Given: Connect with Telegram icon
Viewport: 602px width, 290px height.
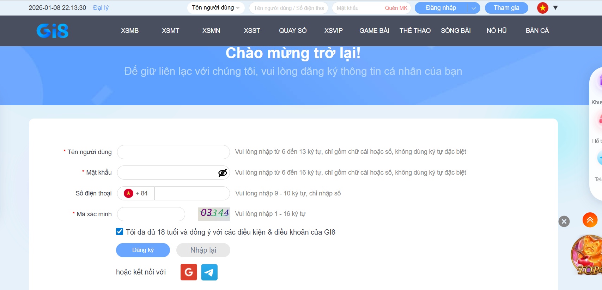Looking at the screenshot, I should tap(209, 272).
